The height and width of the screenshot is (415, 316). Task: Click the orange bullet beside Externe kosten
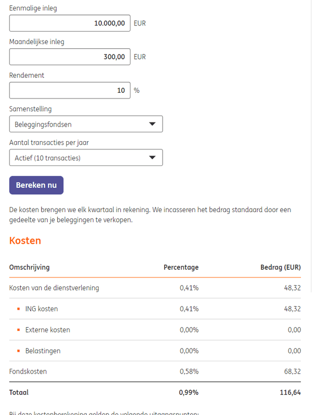[18, 330]
